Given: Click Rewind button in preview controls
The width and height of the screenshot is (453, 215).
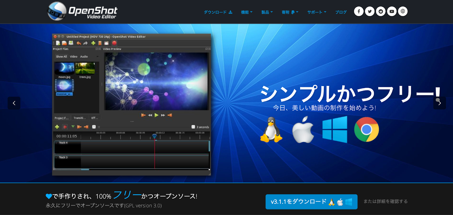Looking at the screenshot, I should click(x=150, y=115).
